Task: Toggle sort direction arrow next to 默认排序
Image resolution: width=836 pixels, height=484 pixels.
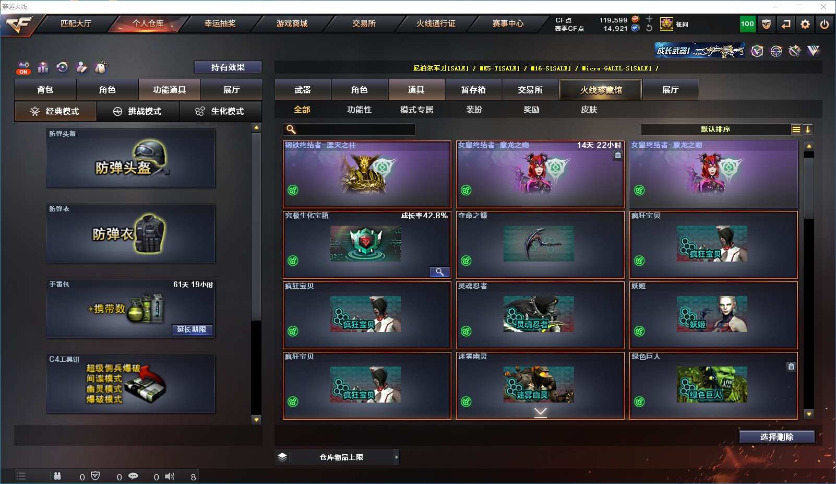Action: [x=808, y=129]
